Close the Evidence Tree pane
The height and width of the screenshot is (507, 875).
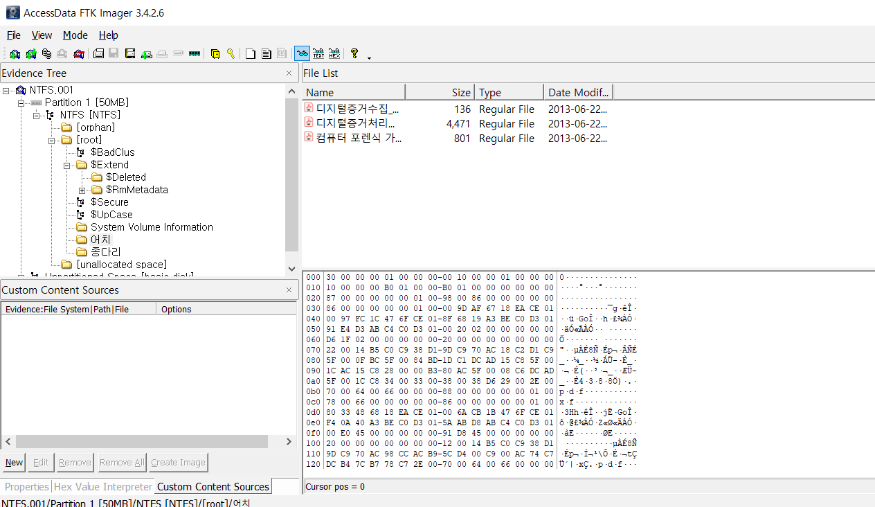pos(289,73)
